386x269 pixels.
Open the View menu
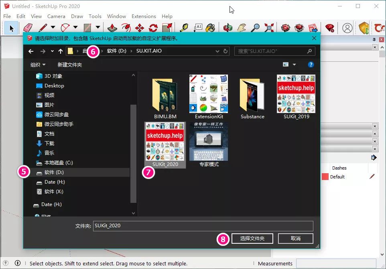click(x=36, y=16)
